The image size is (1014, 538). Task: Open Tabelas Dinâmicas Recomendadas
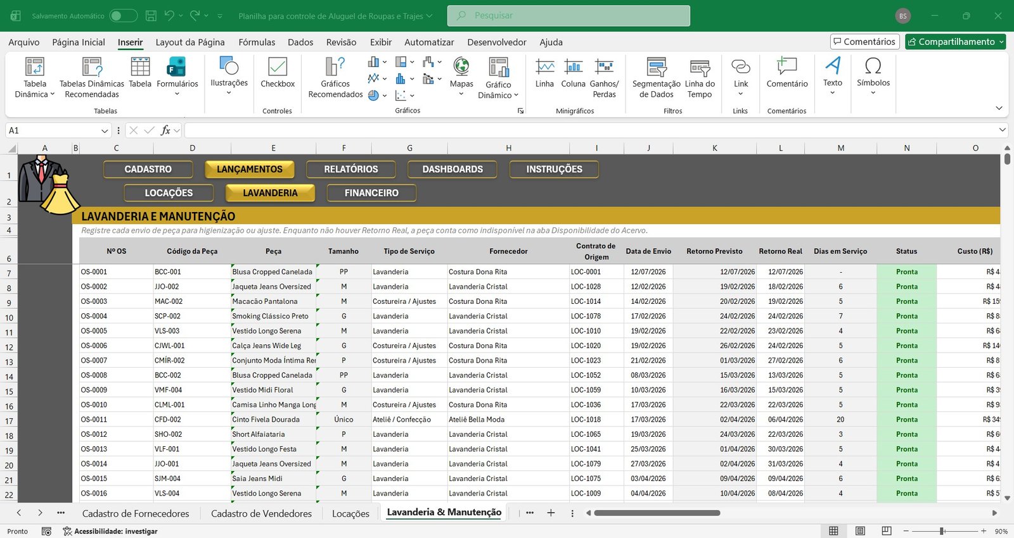tap(92, 77)
